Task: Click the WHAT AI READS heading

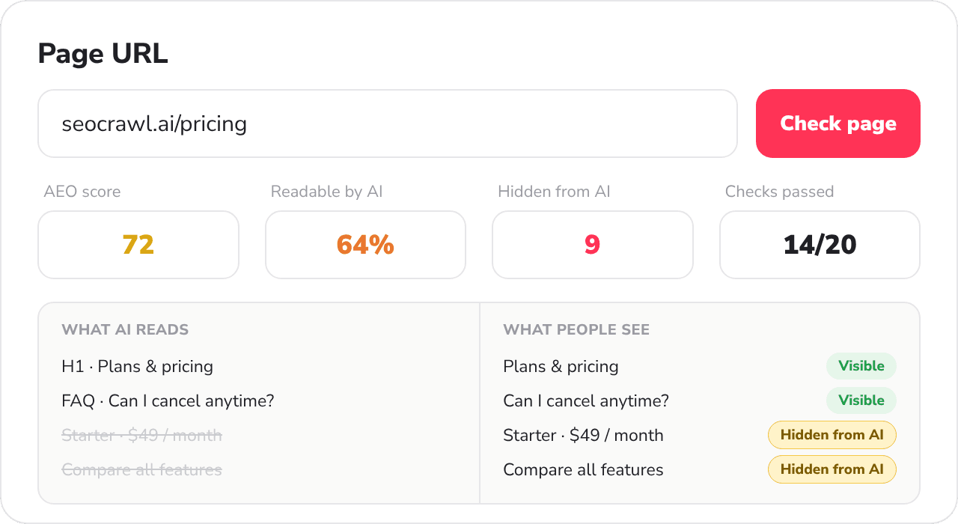Action: click(125, 329)
